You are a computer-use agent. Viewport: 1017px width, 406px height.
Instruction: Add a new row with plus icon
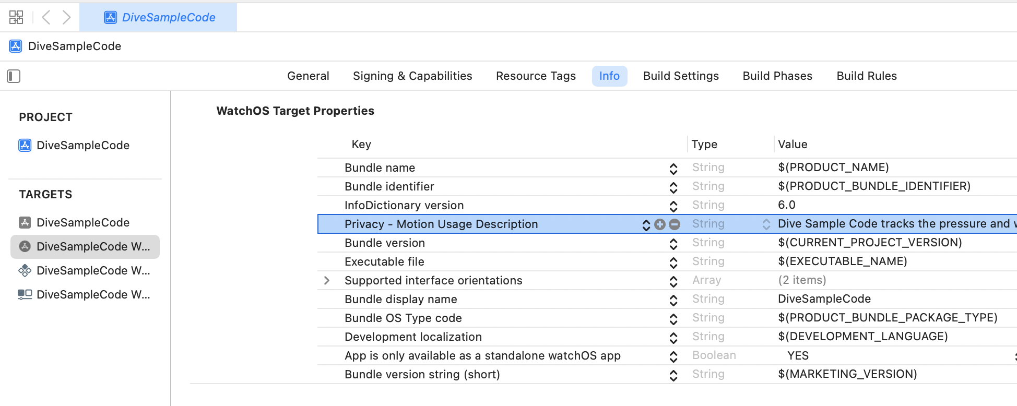pos(660,224)
